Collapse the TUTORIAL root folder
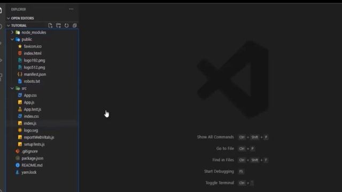The image size is (342, 192). (x=9, y=26)
